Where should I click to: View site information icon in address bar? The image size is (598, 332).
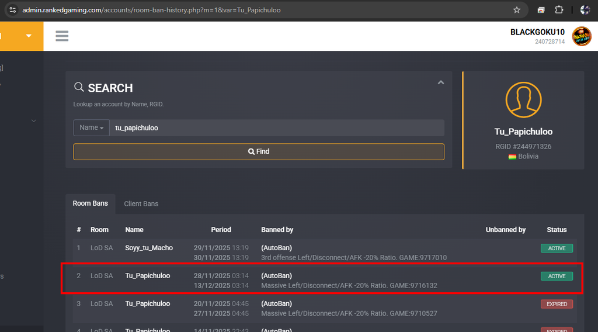(13, 10)
